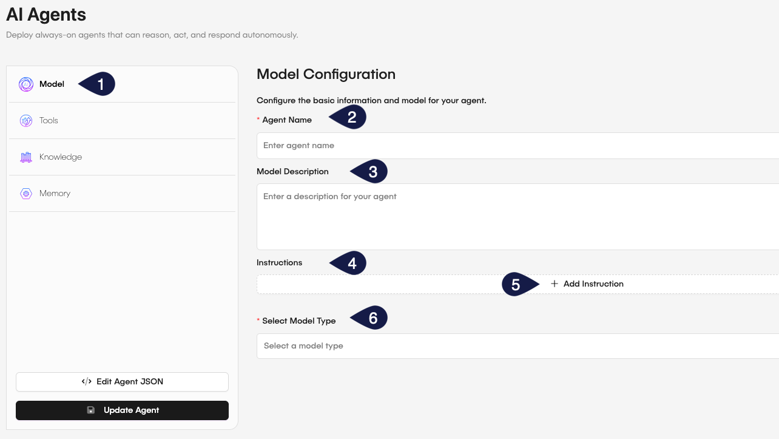
Task: Click the plus icon next to Add Instruction
Action: [554, 284]
